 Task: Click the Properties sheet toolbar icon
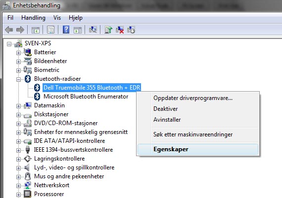pyautogui.click(x=51, y=30)
